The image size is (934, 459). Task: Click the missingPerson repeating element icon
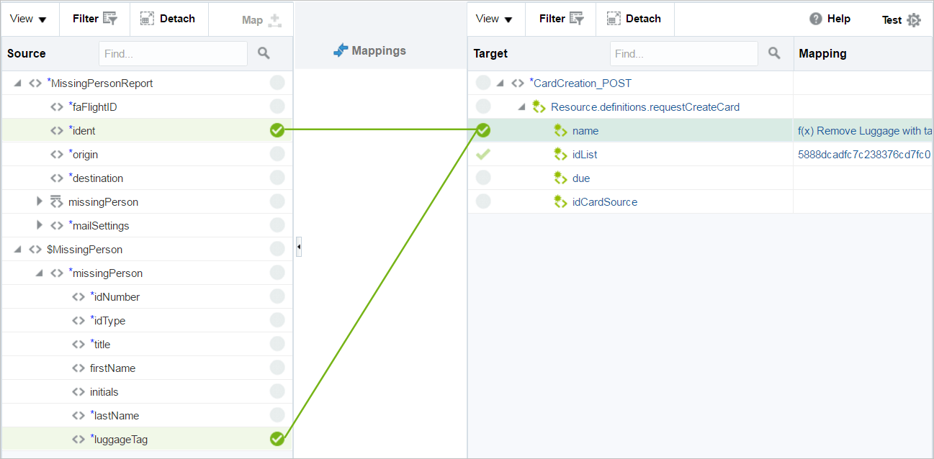click(x=57, y=201)
